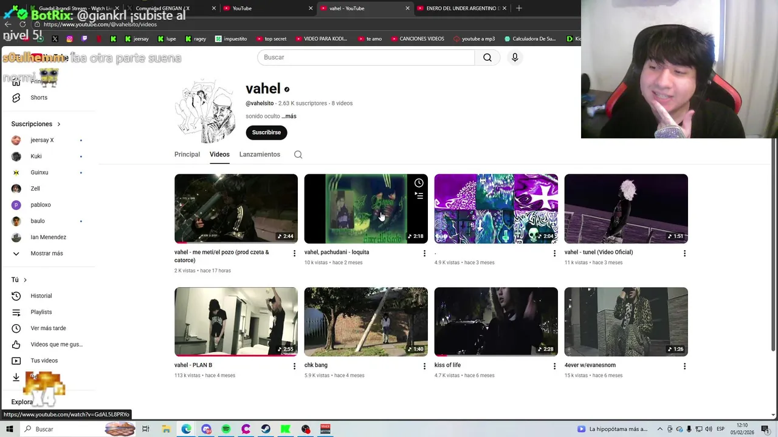Open Microsoft Edge from the taskbar
The width and height of the screenshot is (778, 437).
pyautogui.click(x=186, y=429)
